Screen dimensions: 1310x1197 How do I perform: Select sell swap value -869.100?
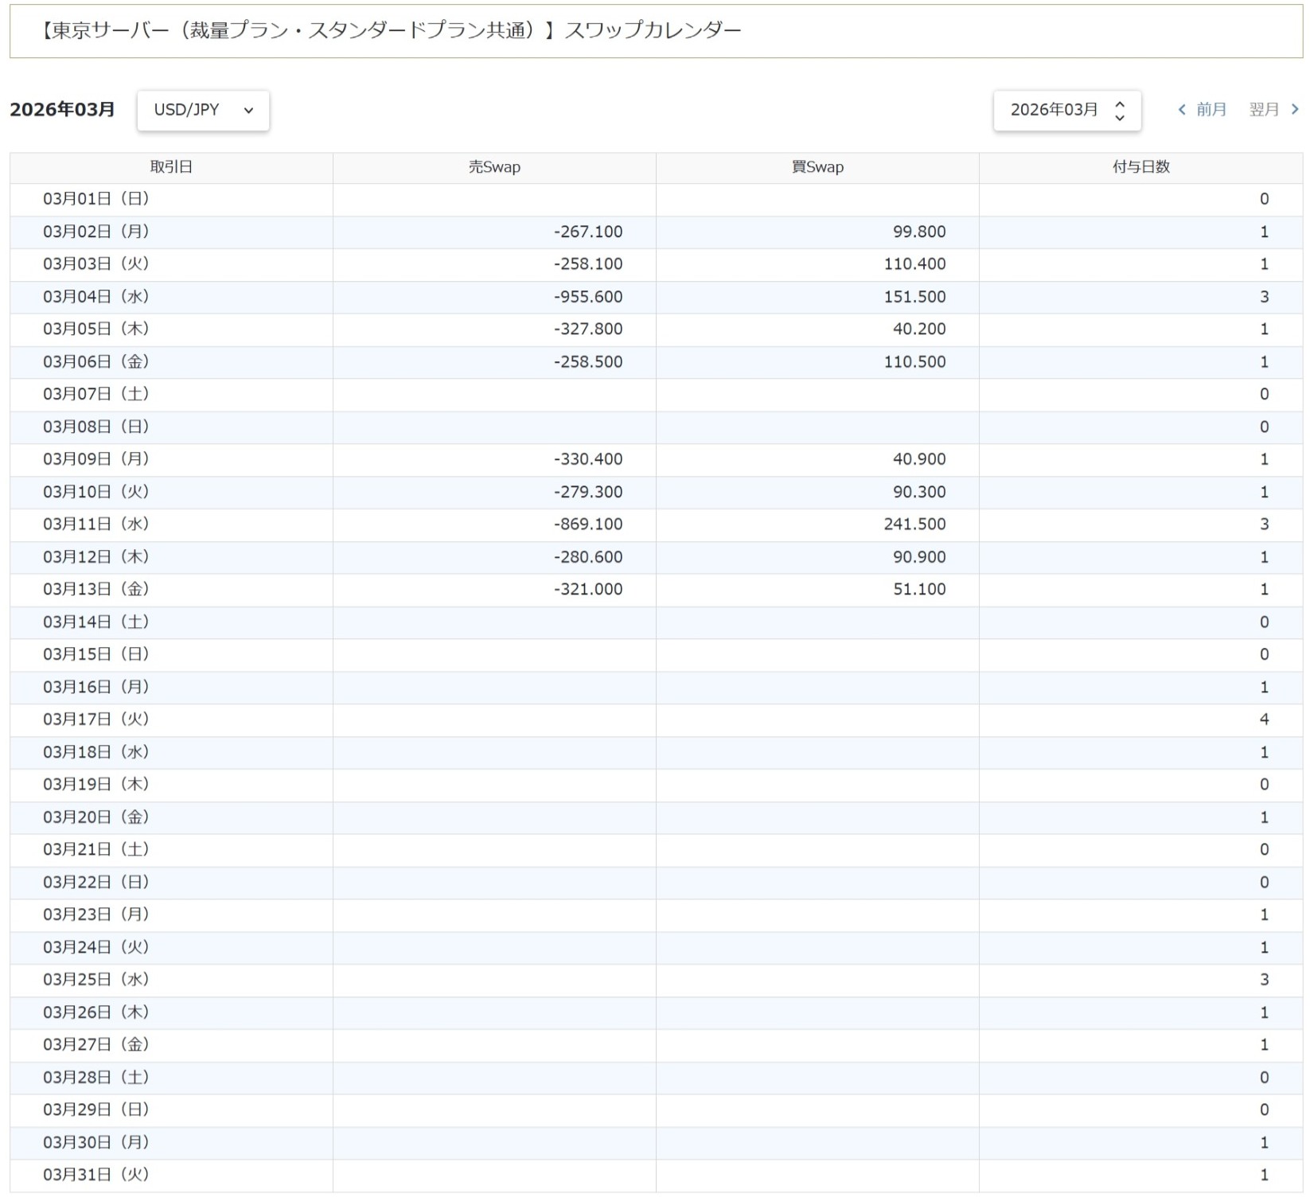tap(588, 524)
